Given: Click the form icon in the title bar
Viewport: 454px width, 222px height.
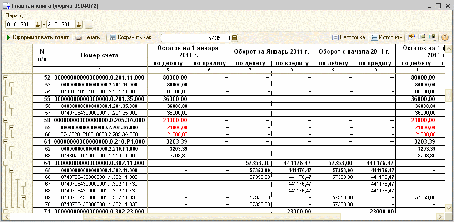Looking at the screenshot, I should [x=6, y=6].
